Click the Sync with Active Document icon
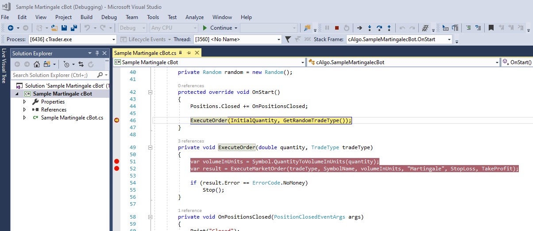 81,64
